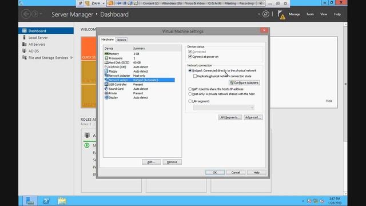The height and width of the screenshot is (206, 366).
Task: Click the Server Manager refresh icon
Action: (x=265, y=14)
